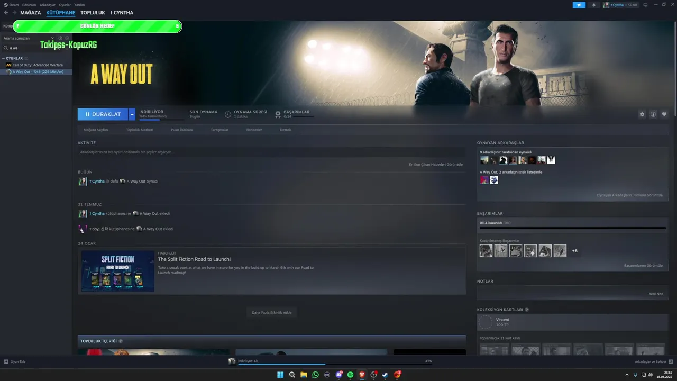The image size is (677, 381).
Task: Click the volume icon in system tray
Action: pyautogui.click(x=650, y=375)
